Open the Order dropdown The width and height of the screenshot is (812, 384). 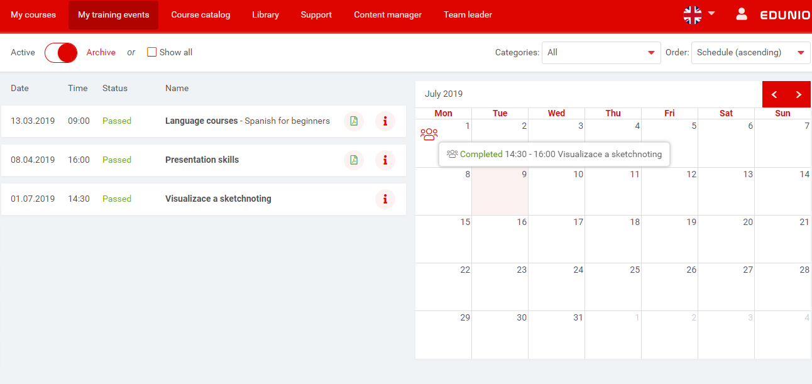pyautogui.click(x=751, y=53)
